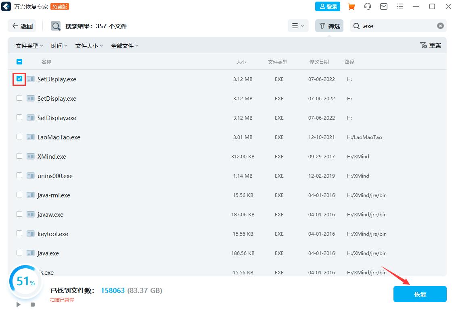Clear search text with the X icon
Screen dimensions: 456x311
[440, 26]
